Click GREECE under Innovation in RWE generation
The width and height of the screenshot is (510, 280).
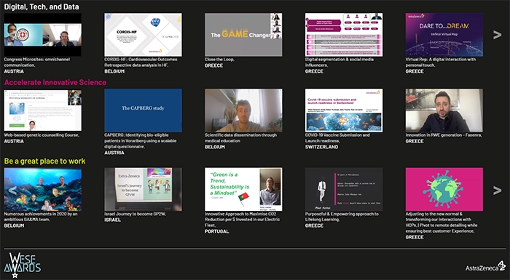click(x=415, y=141)
